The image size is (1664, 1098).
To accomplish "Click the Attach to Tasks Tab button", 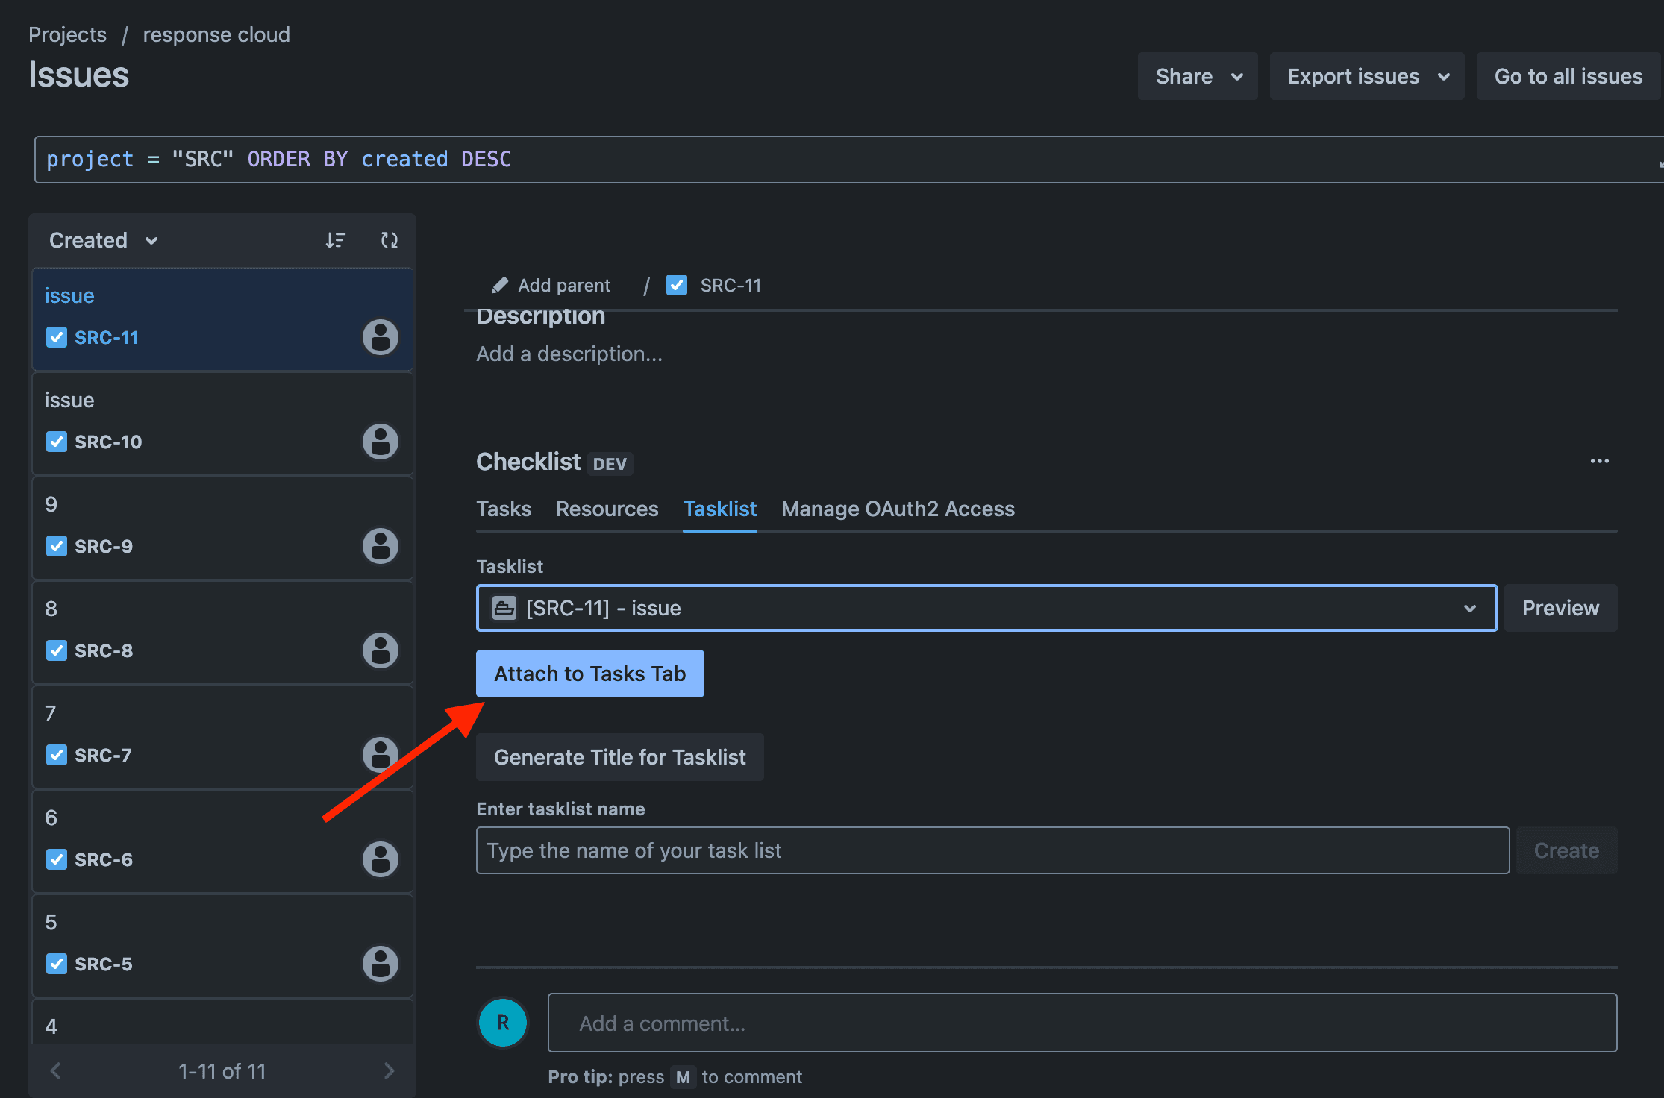I will click(591, 673).
